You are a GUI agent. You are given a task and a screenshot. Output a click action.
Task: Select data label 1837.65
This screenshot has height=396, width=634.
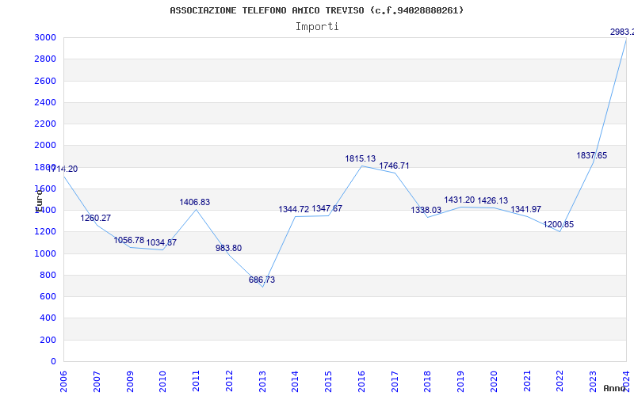click(591, 155)
